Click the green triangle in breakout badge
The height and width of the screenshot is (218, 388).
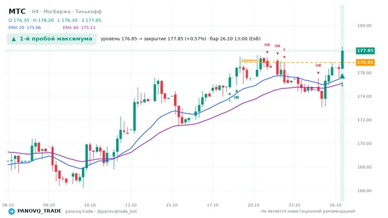(x=14, y=39)
